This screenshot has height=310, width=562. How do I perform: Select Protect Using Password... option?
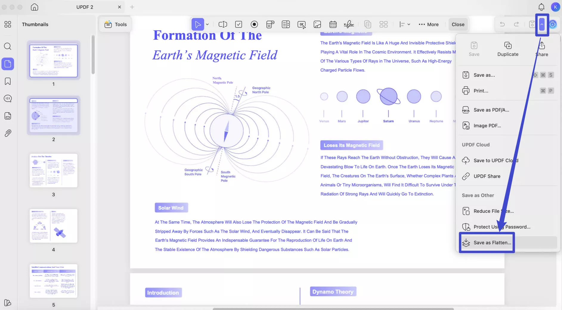[x=508, y=227]
